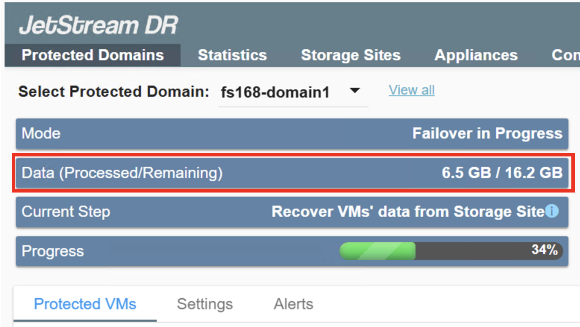Click the 6.5 GB / 16.2 GB value
Image resolution: width=580 pixels, height=327 pixels.
tap(502, 173)
